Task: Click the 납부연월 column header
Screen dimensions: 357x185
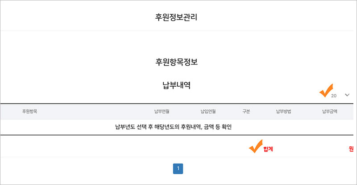Action: (162, 112)
